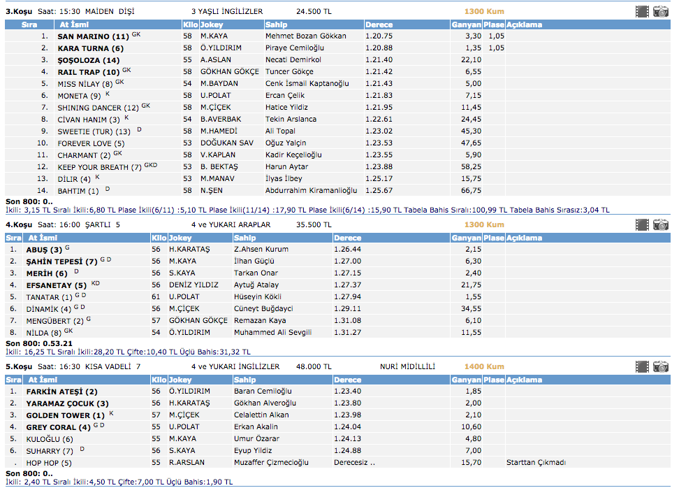Open the camera photo icon for race 5

pos(660,367)
